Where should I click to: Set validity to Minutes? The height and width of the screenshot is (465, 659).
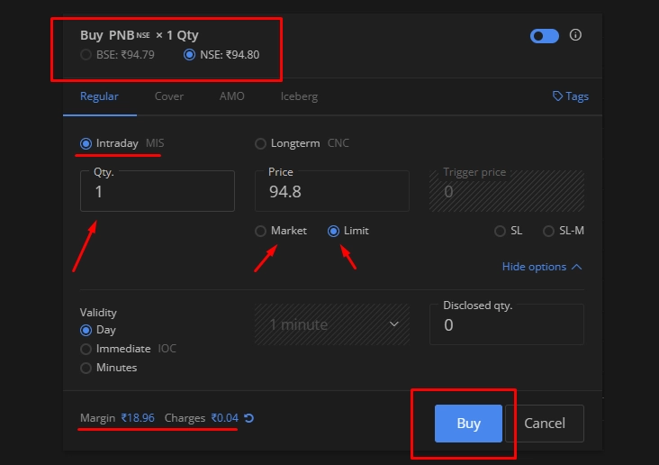pyautogui.click(x=108, y=368)
